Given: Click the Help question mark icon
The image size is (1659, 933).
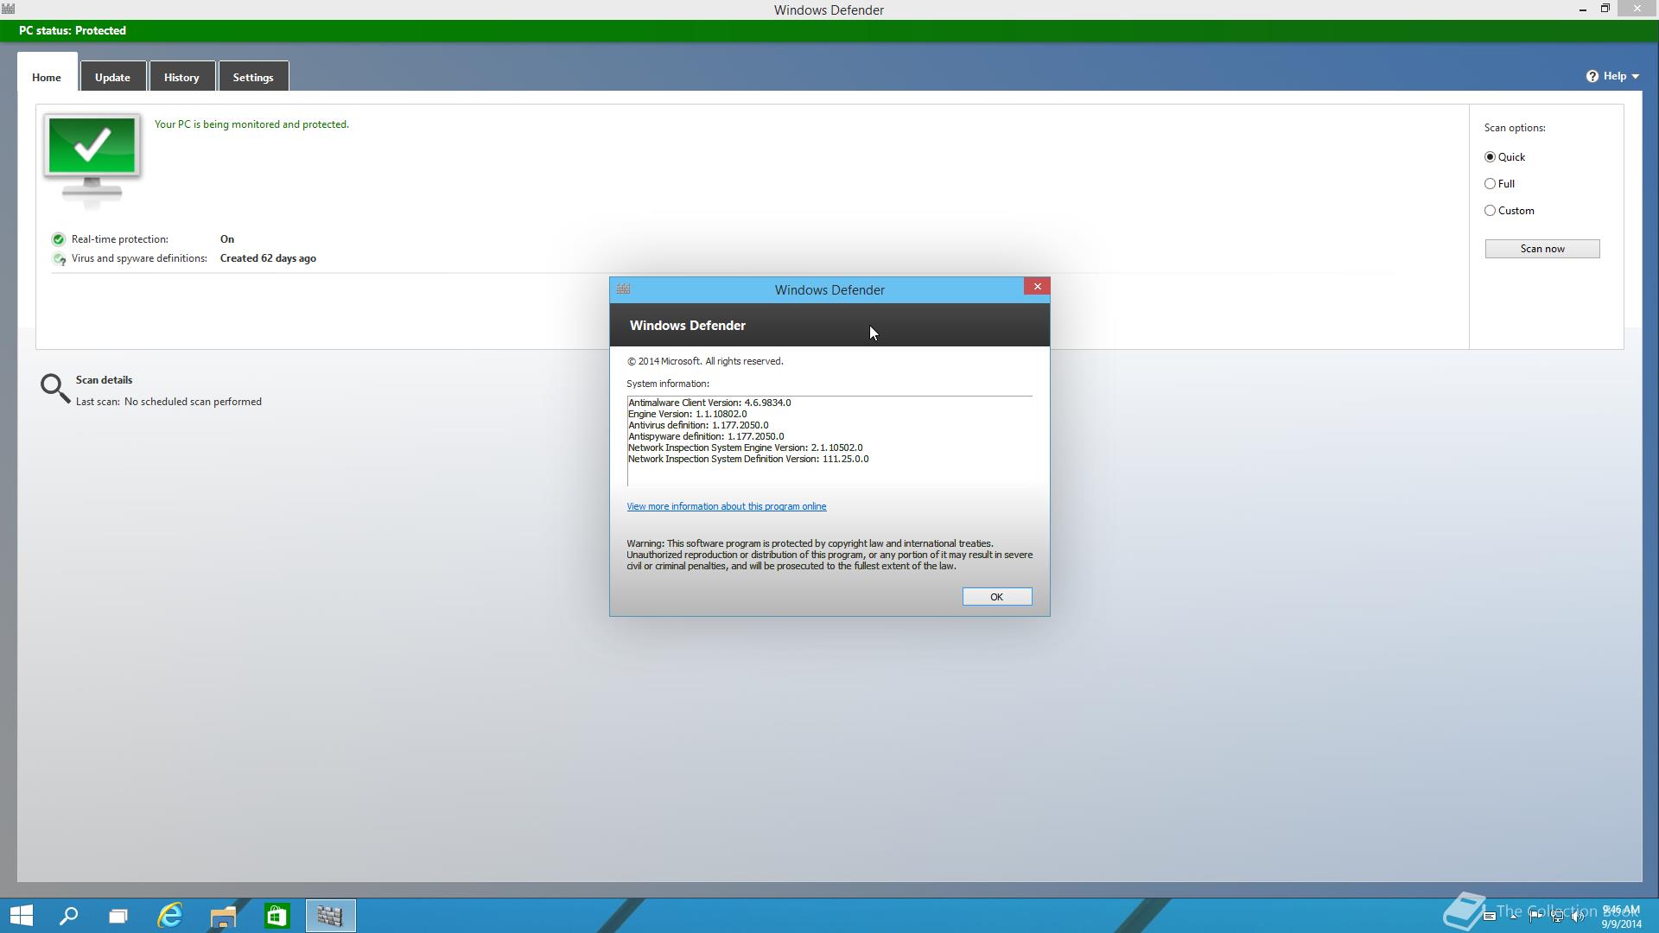Looking at the screenshot, I should click(x=1592, y=76).
